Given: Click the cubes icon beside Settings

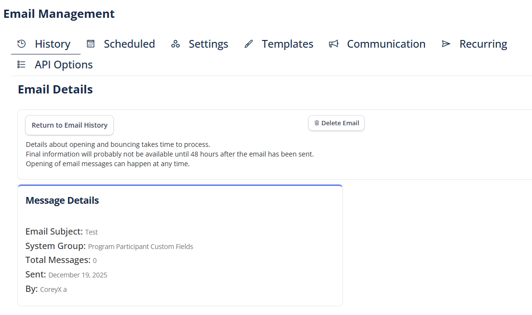Looking at the screenshot, I should tap(176, 44).
